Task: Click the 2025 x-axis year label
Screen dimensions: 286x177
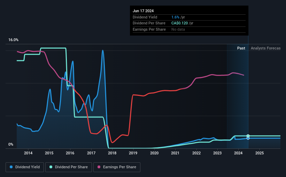Action: (260, 153)
